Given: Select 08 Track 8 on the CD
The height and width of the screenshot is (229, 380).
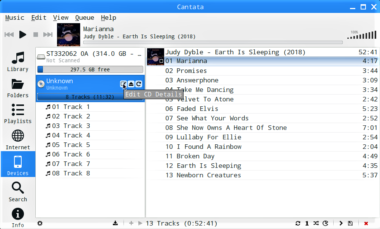Looking at the screenshot, I should click(90, 173).
